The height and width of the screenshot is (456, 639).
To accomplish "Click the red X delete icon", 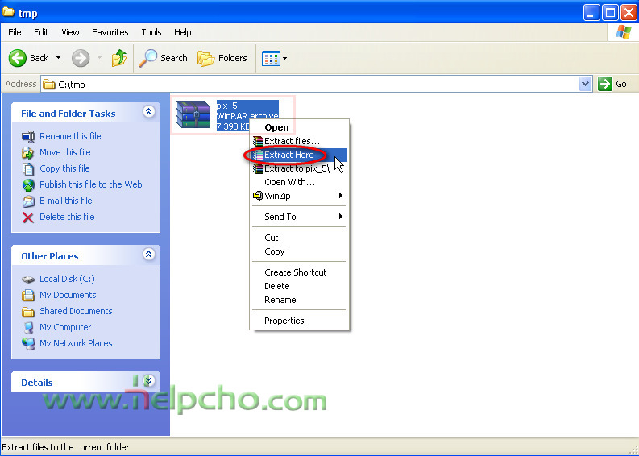I will 28,218.
